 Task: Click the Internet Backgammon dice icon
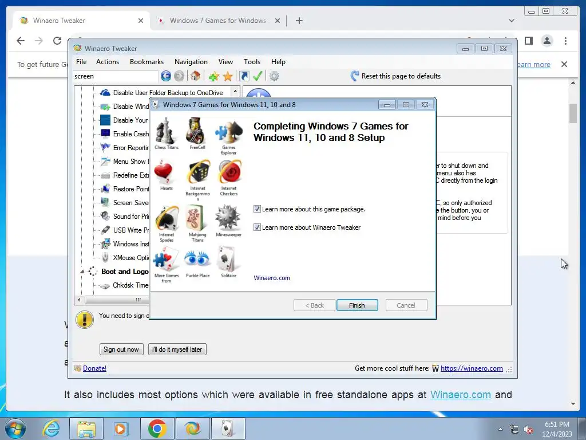point(198,172)
